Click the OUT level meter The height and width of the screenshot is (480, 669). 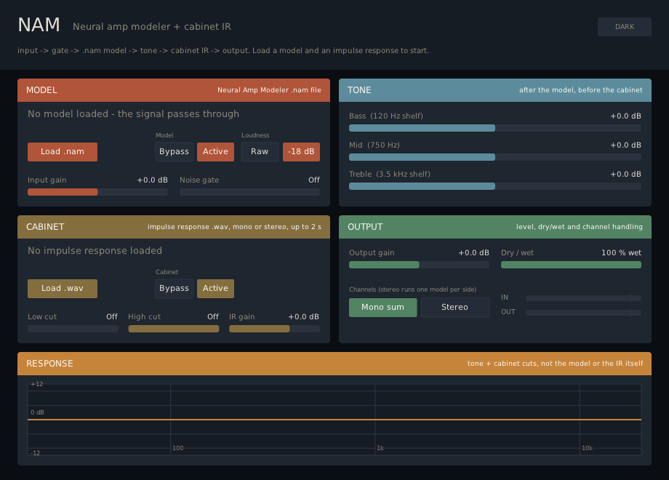click(583, 313)
